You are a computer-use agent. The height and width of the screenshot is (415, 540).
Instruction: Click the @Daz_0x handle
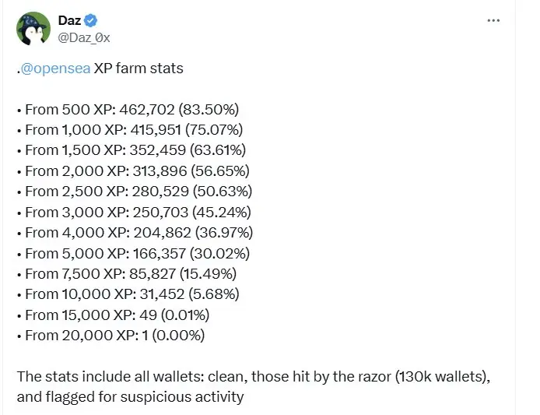(x=84, y=37)
